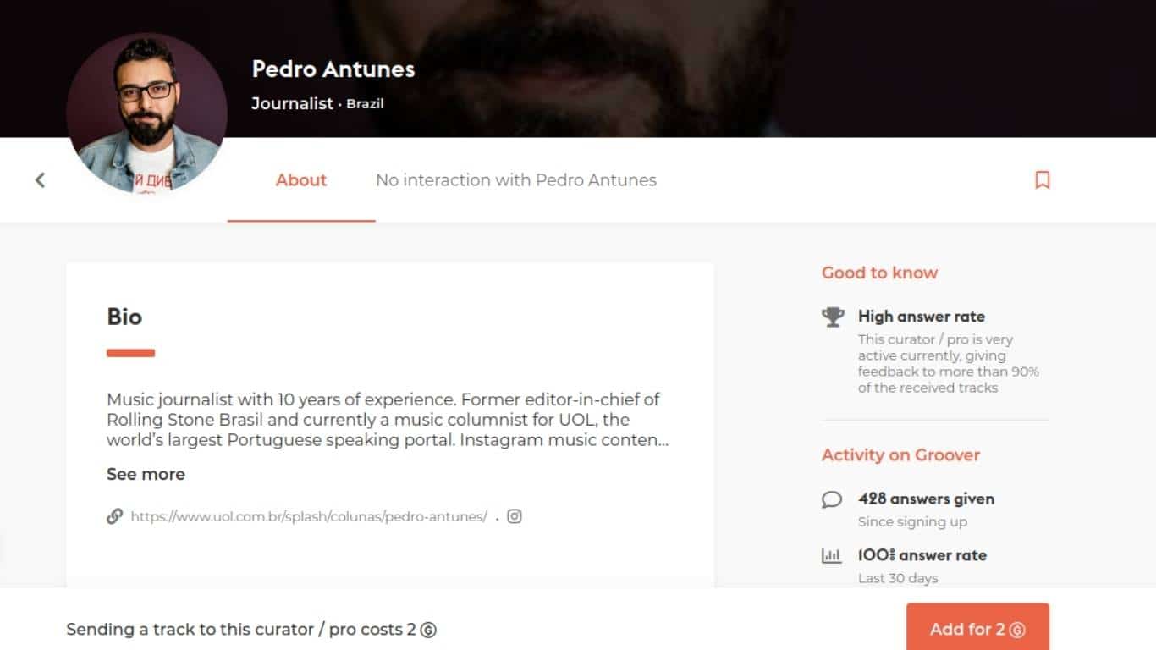Click the Good to know heading
This screenshot has width=1156, height=650.
879,273
